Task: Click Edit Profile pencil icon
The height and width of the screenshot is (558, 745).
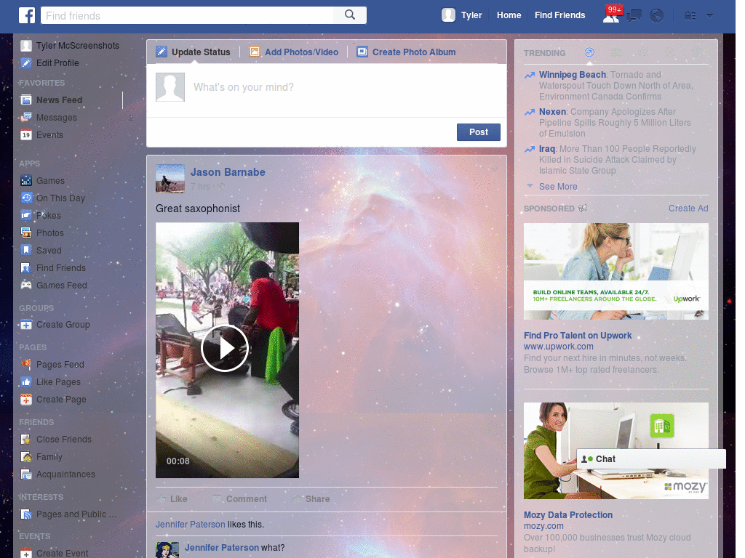Action: point(26,63)
